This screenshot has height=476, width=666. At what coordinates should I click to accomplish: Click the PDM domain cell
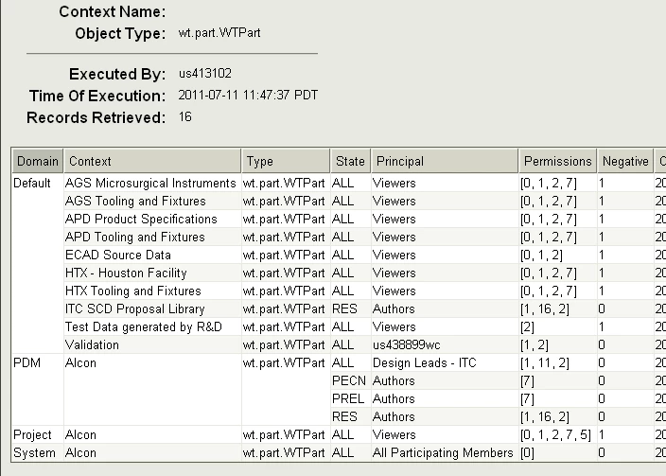tap(26, 362)
